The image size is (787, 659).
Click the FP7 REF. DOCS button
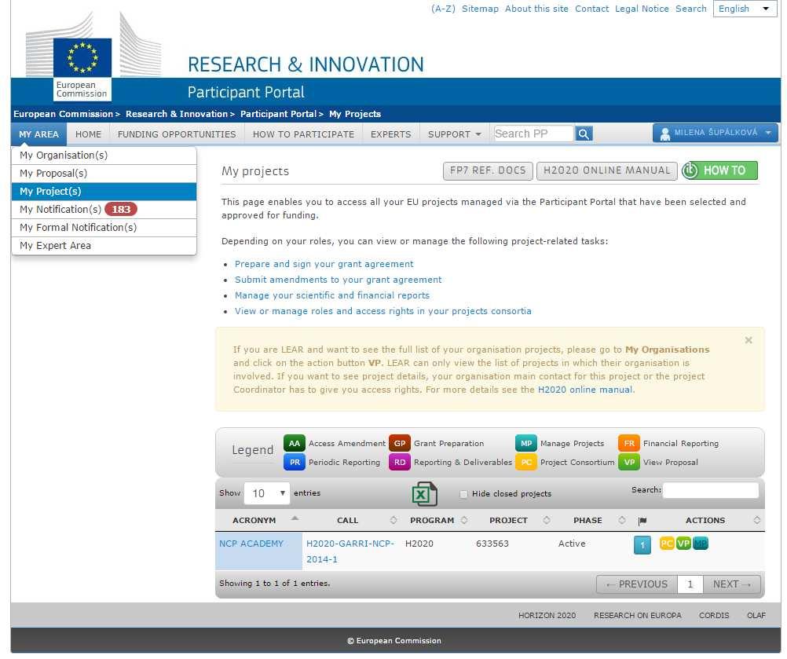[488, 170]
